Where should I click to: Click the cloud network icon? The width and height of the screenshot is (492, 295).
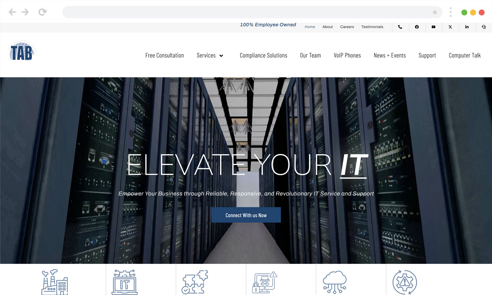335,282
